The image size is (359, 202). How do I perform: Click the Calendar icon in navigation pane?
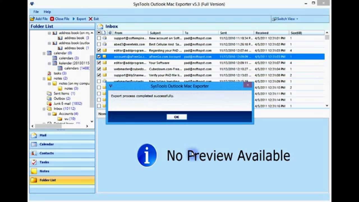tap(34, 144)
